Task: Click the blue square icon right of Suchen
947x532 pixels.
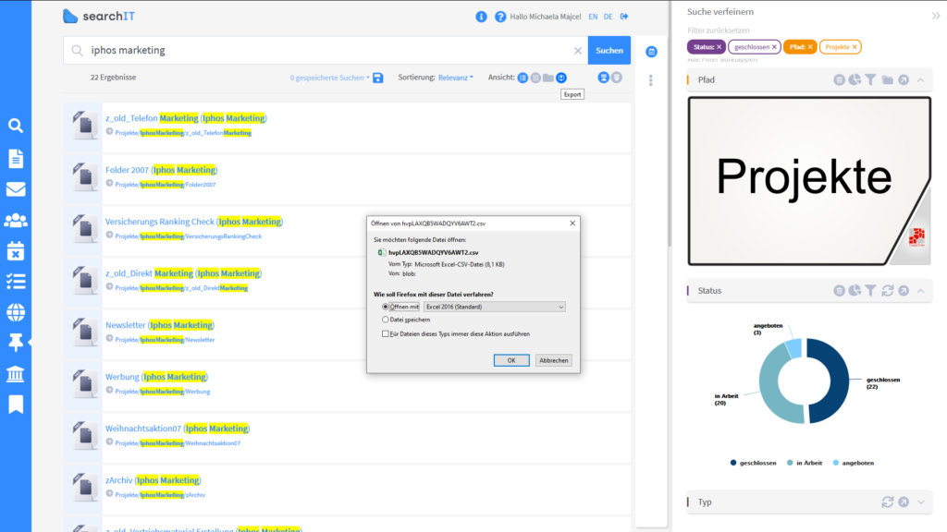Action: (x=651, y=52)
